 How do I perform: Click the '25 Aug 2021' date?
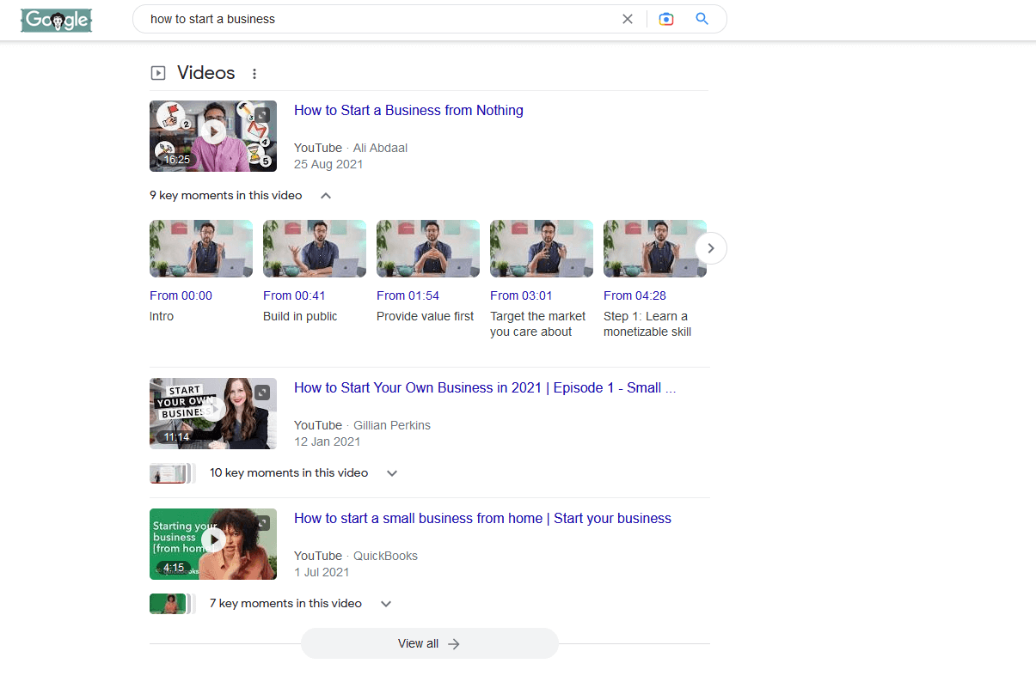tap(328, 164)
